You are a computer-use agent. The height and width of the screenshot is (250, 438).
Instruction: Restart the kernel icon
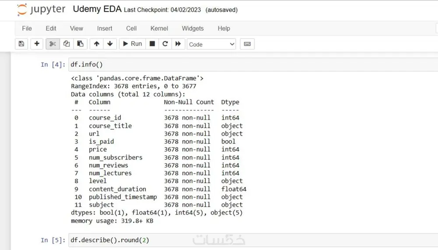pos(165,44)
